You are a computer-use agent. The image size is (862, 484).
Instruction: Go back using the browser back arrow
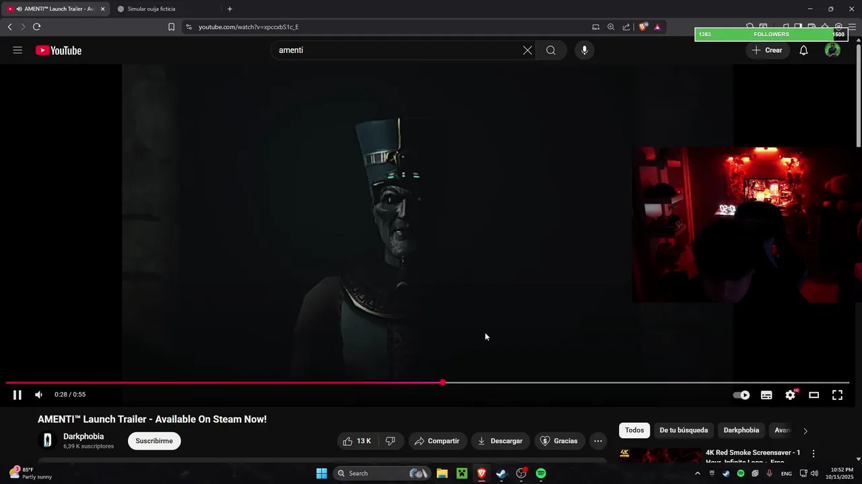pos(9,27)
